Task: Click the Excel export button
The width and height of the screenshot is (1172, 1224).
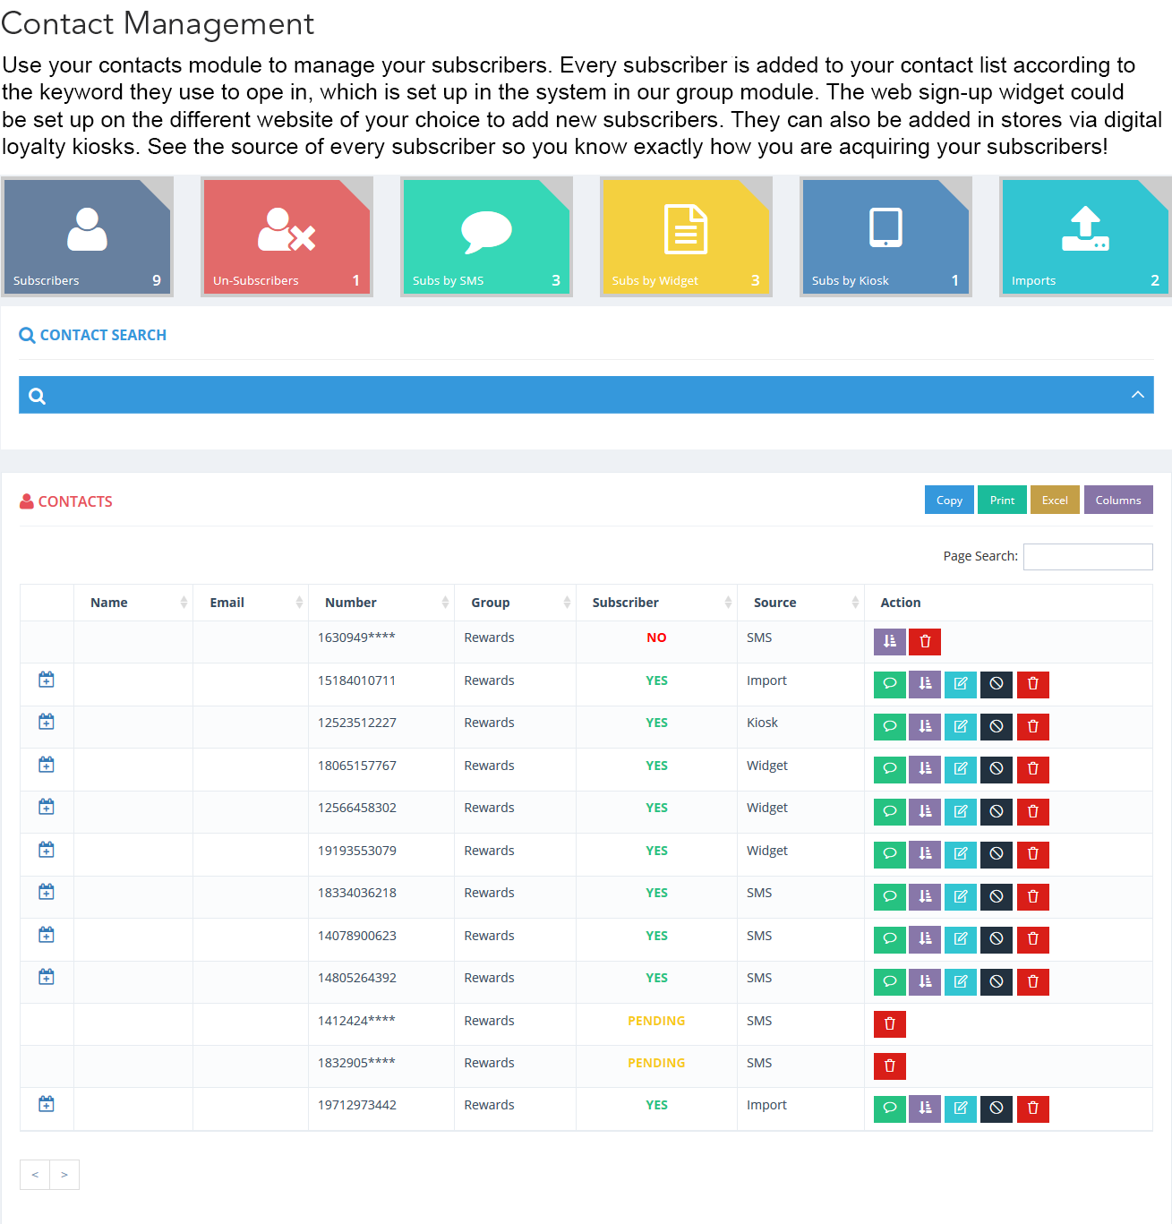Action: click(1054, 500)
